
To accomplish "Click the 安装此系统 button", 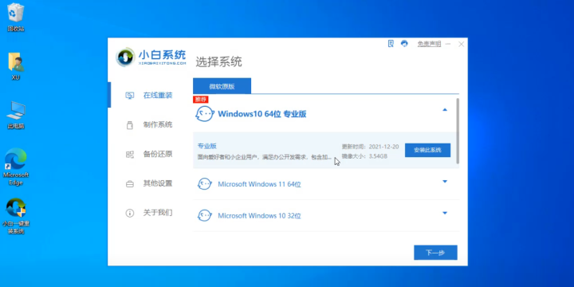I will (427, 150).
